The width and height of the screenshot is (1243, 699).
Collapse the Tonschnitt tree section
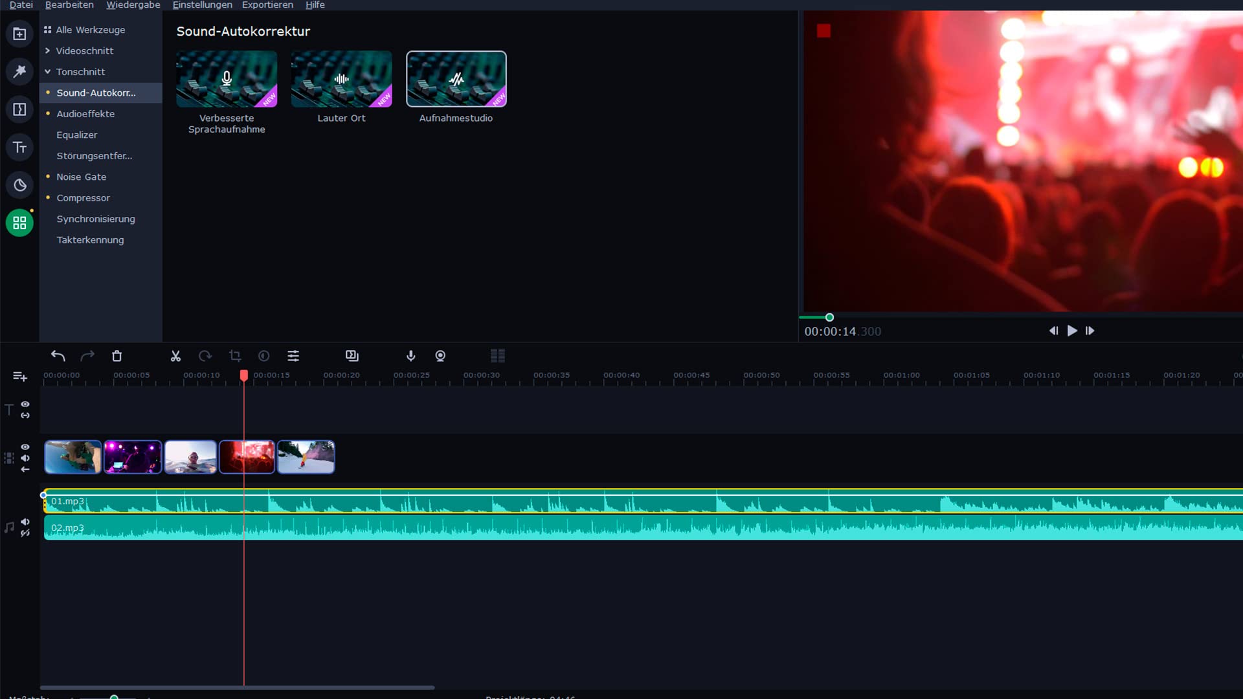click(47, 72)
